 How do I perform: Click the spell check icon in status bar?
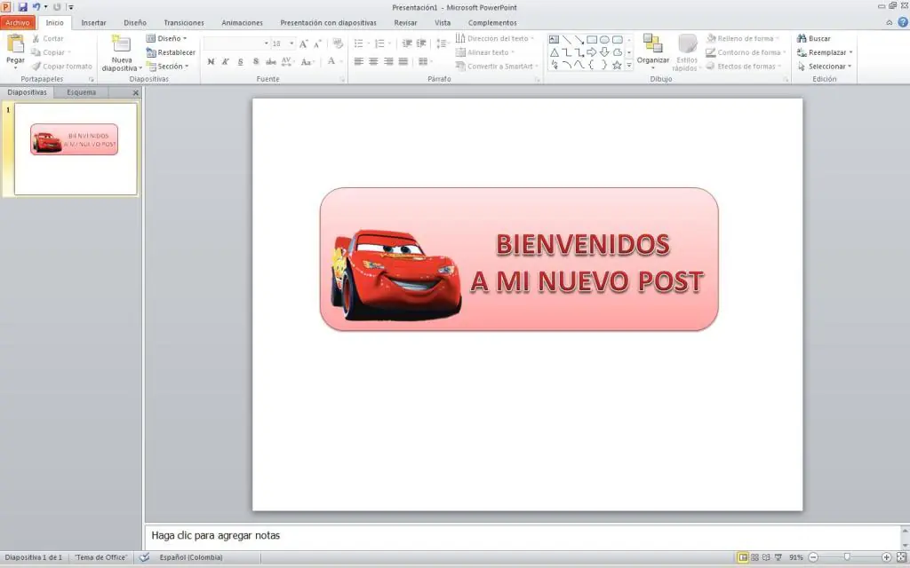click(144, 557)
